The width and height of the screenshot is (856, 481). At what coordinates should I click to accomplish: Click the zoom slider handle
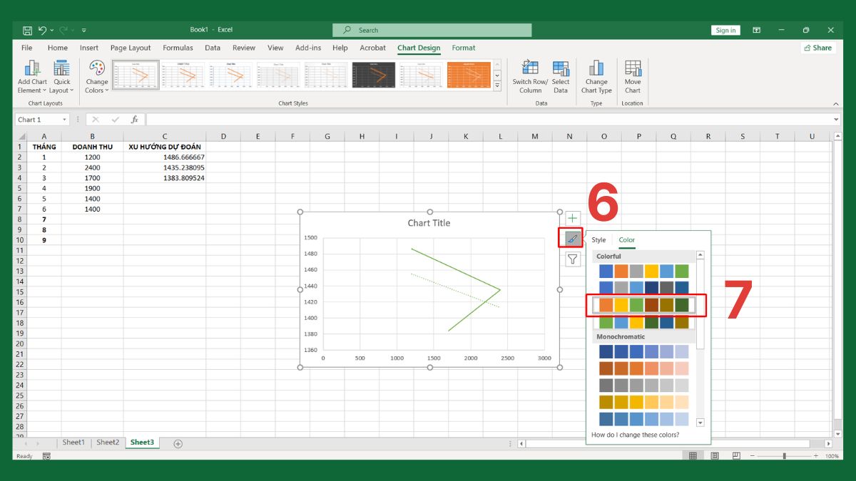784,456
